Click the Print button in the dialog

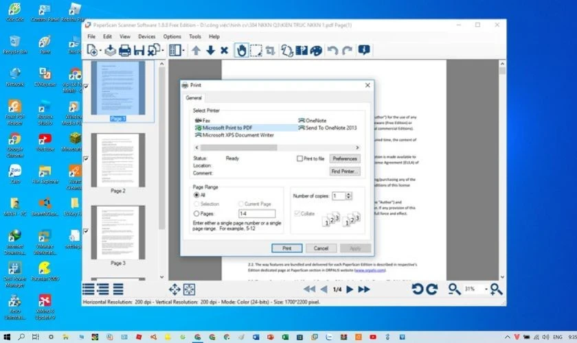pyautogui.click(x=287, y=248)
